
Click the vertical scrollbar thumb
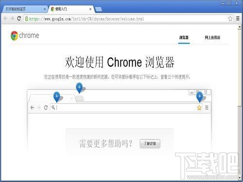point(240,68)
